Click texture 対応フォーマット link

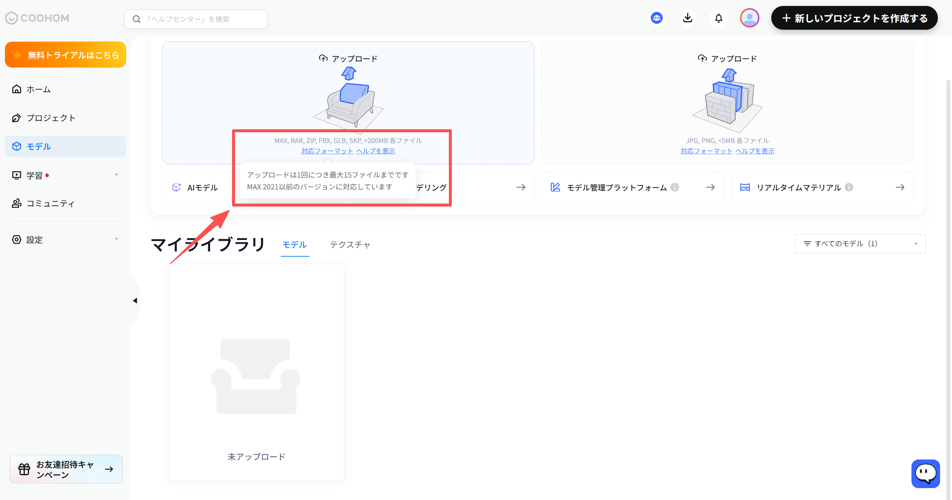pos(707,151)
